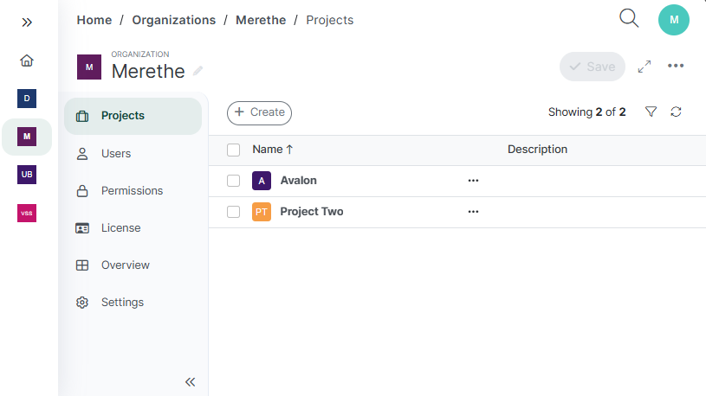Click the Settings gear icon
Screen dimensions: 706x396
[x=82, y=303]
